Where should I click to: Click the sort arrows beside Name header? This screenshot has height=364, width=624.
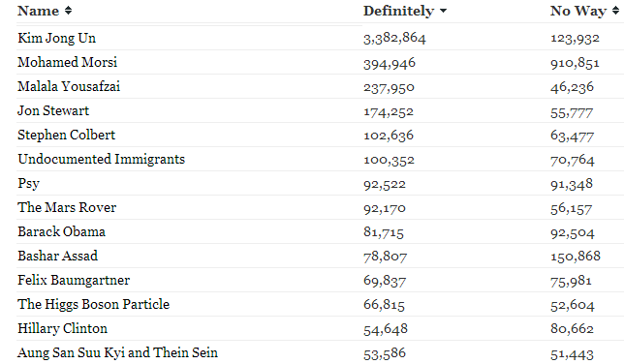pos(68,11)
